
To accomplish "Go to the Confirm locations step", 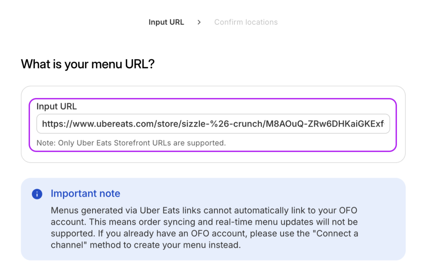I will click(246, 22).
